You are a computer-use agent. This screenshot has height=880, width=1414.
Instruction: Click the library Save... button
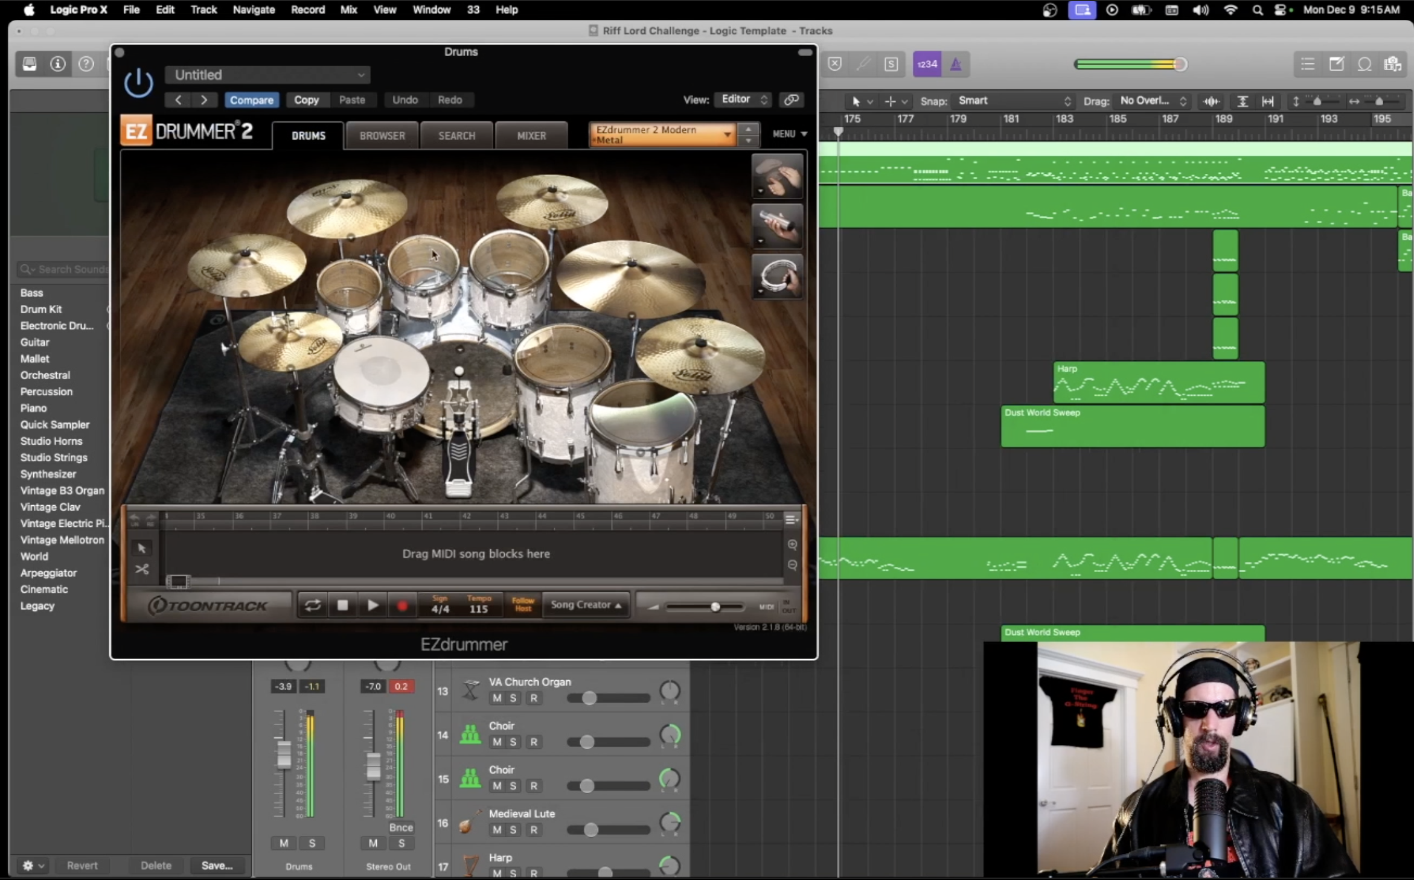tap(217, 865)
